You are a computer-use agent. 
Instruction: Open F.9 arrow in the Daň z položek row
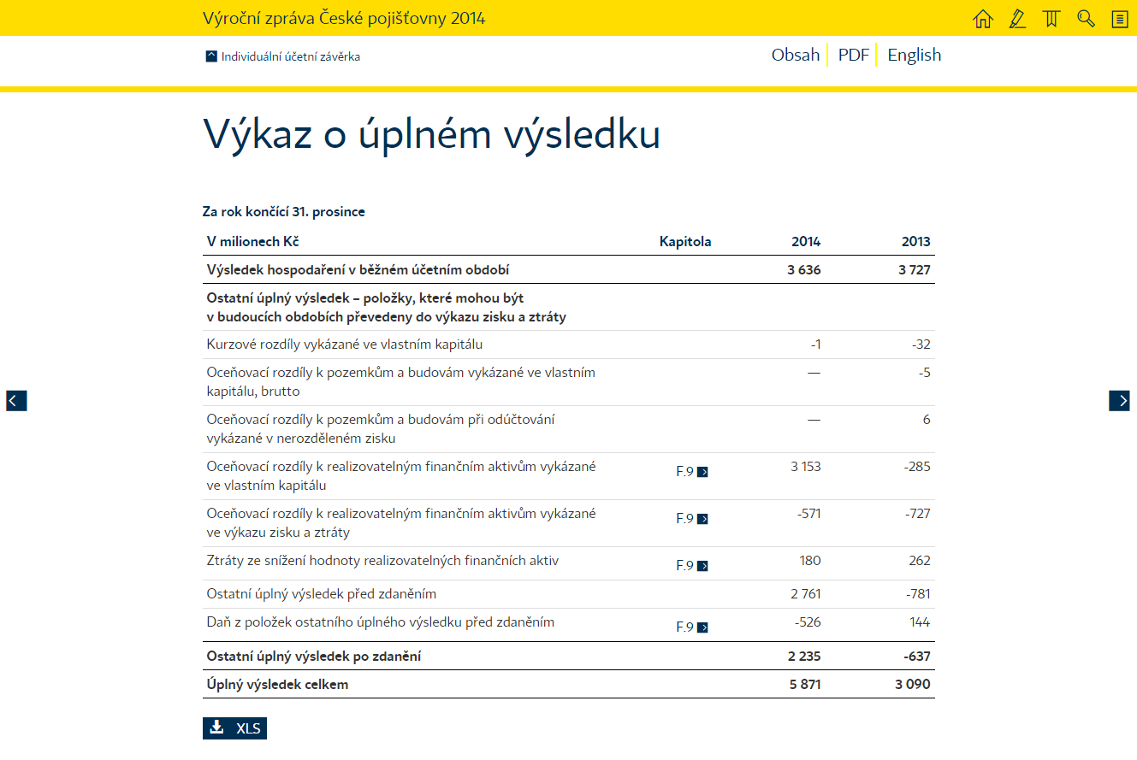(702, 627)
